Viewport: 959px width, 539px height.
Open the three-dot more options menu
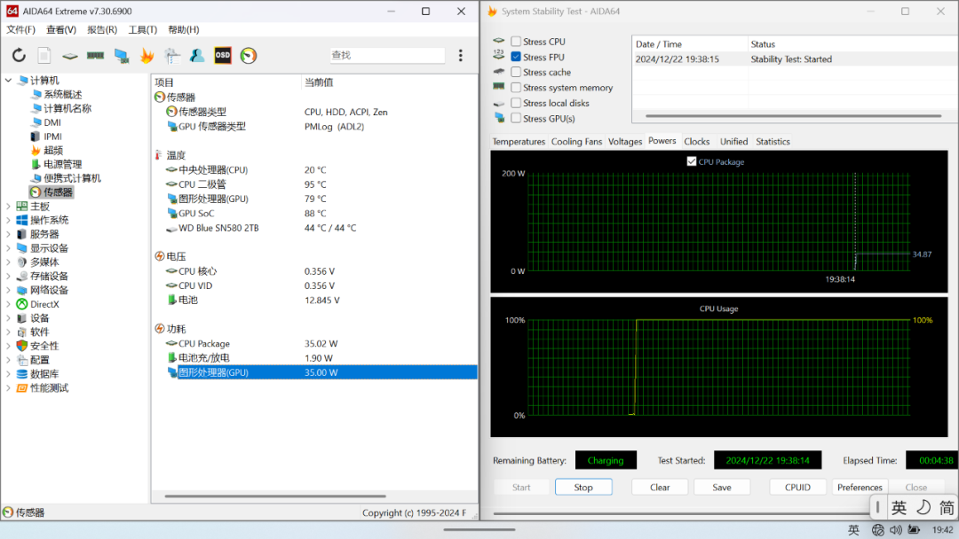[x=460, y=55]
